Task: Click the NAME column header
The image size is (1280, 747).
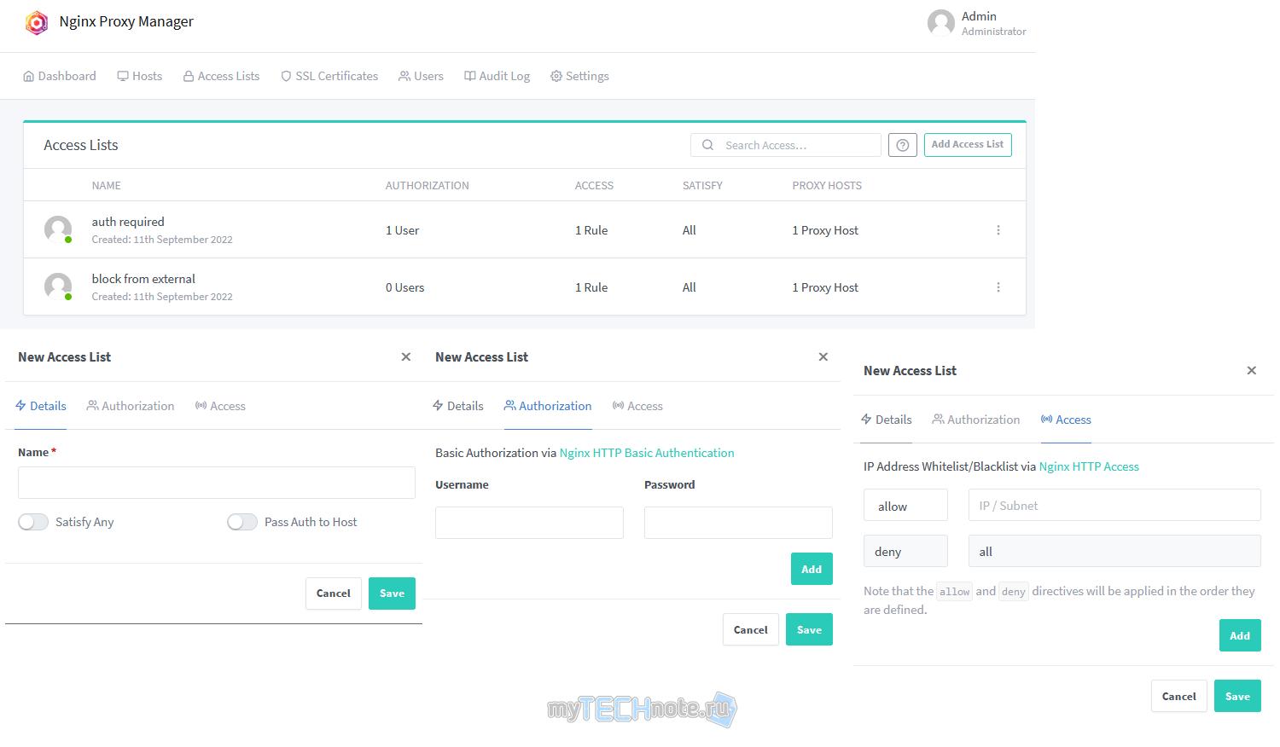Action: click(107, 186)
